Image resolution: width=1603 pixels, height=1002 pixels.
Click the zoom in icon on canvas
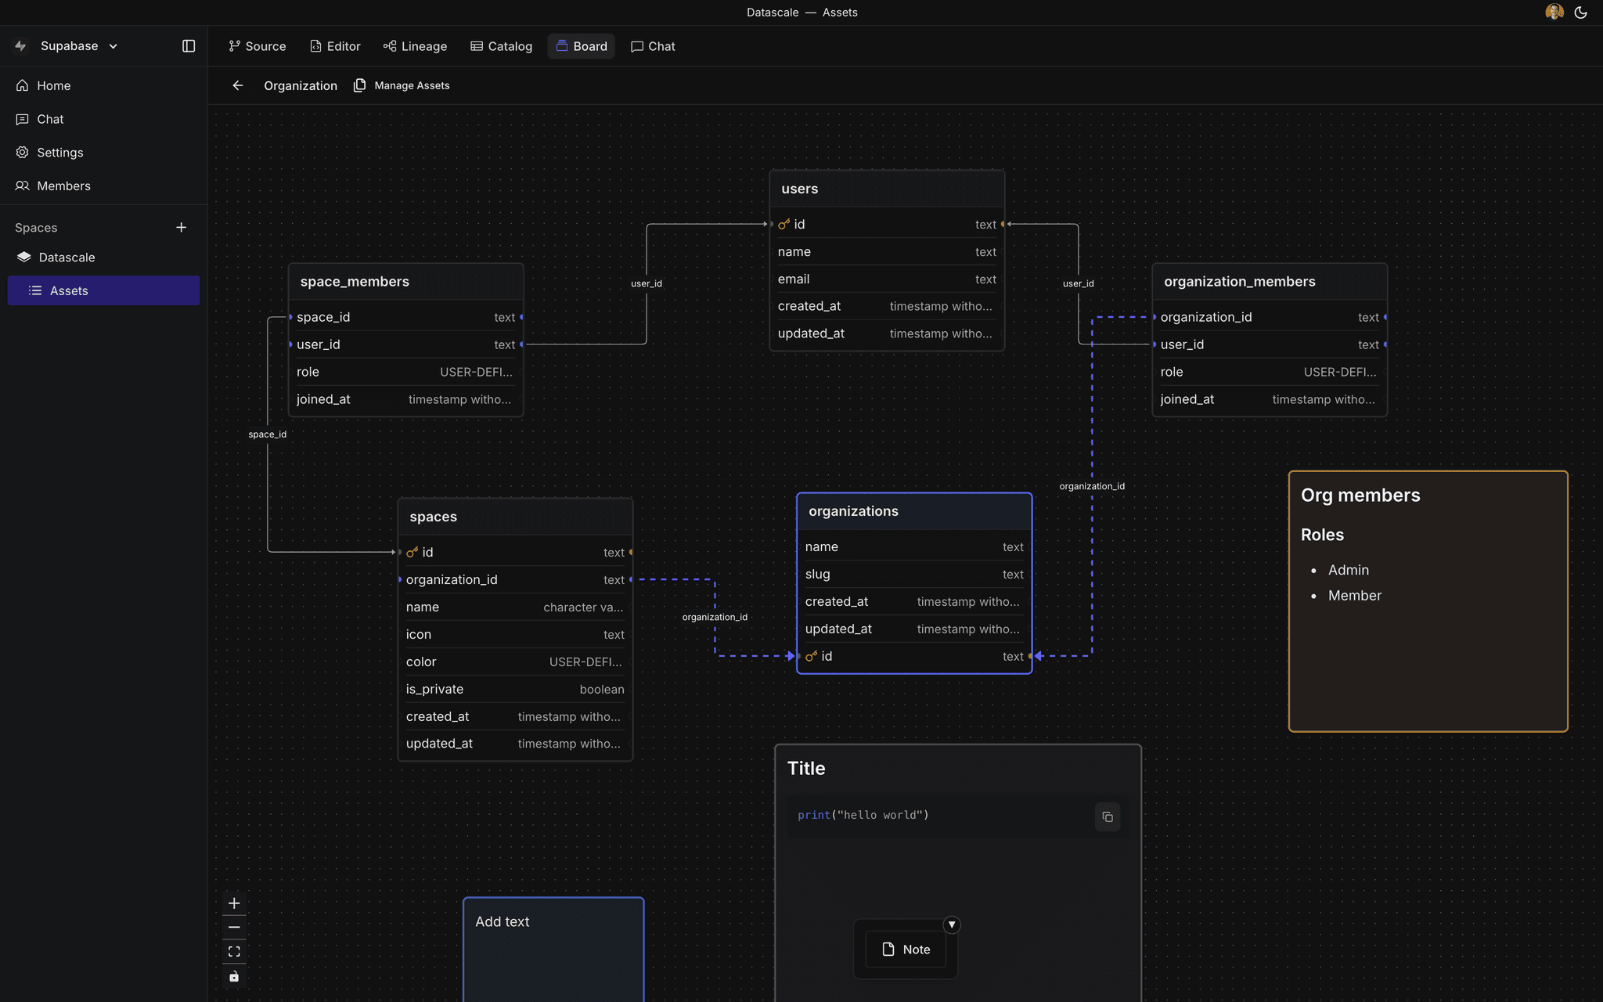[x=234, y=902]
